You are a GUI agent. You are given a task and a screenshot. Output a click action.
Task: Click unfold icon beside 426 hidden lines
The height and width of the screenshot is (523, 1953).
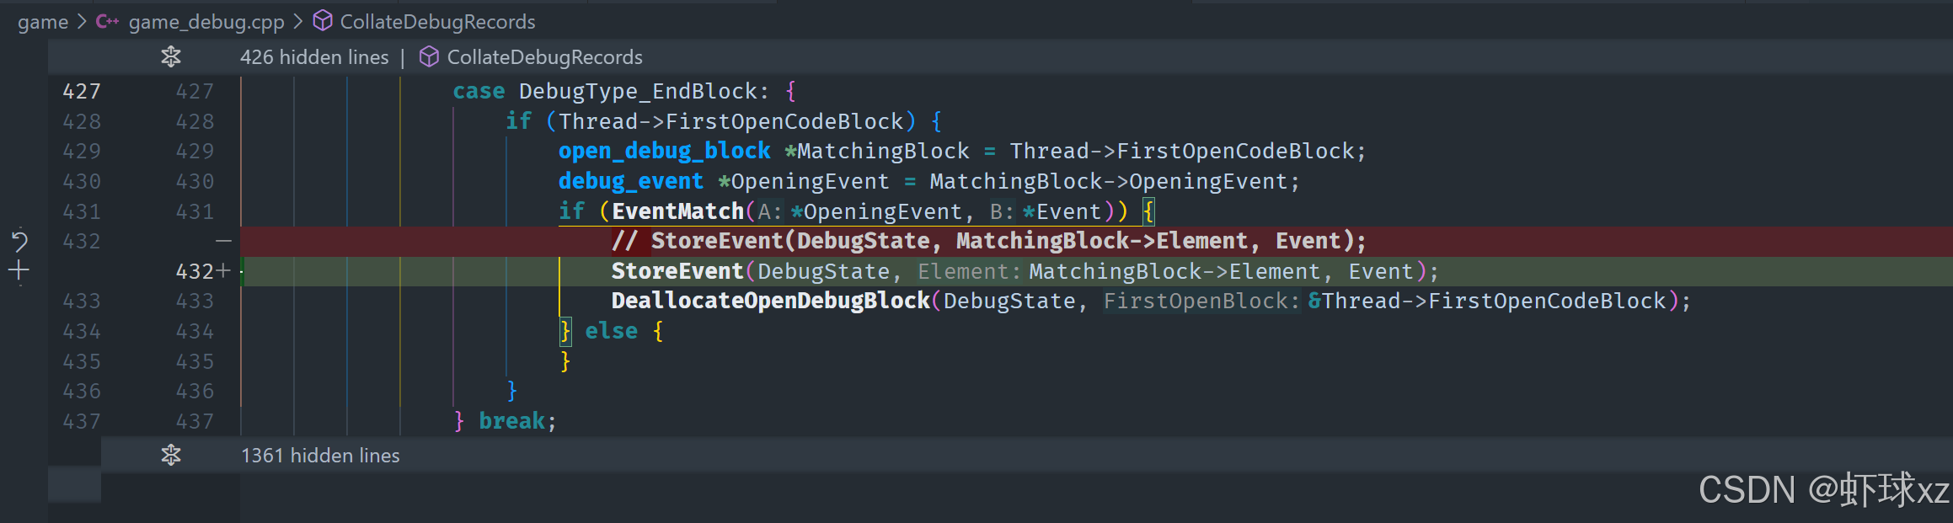(x=171, y=56)
